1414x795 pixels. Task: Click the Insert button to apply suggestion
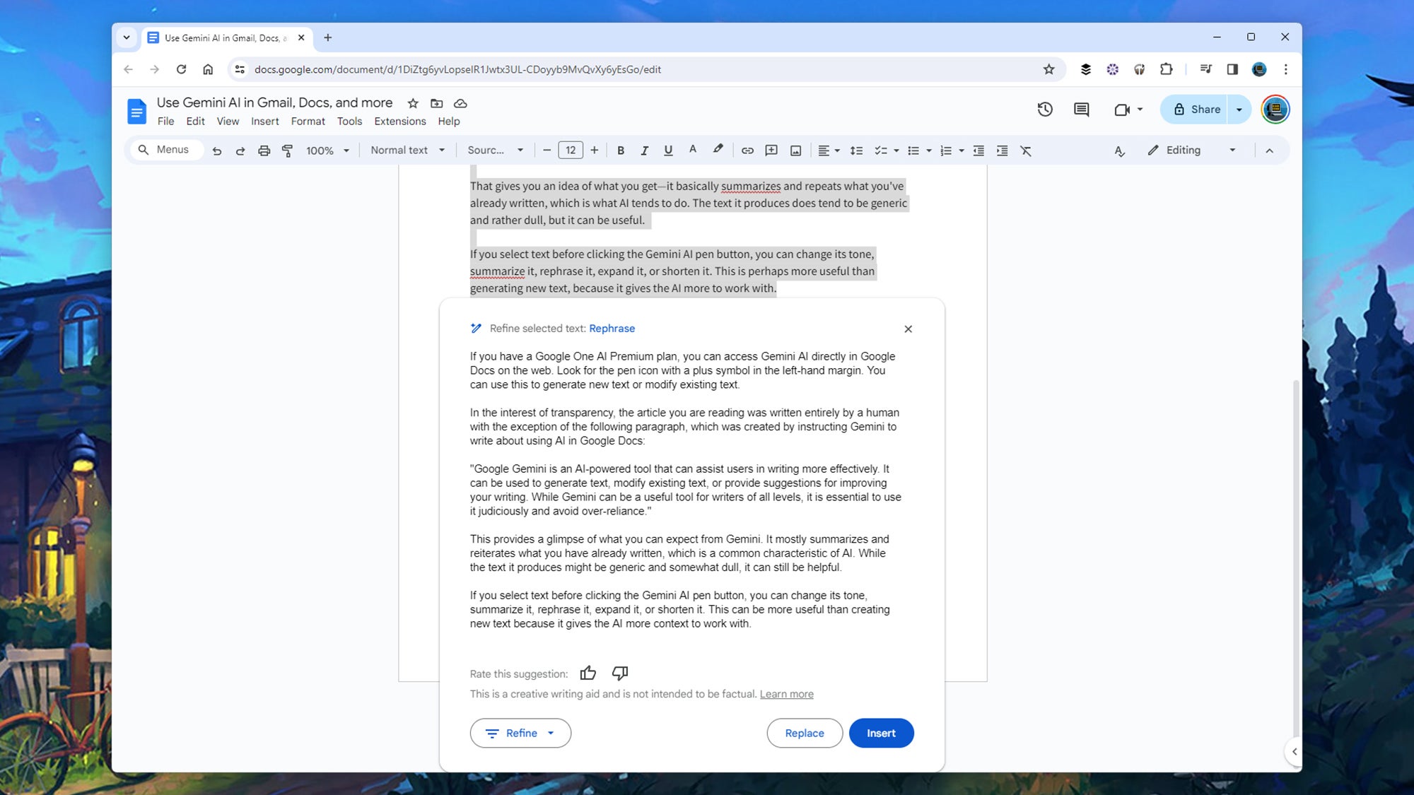[x=881, y=733]
